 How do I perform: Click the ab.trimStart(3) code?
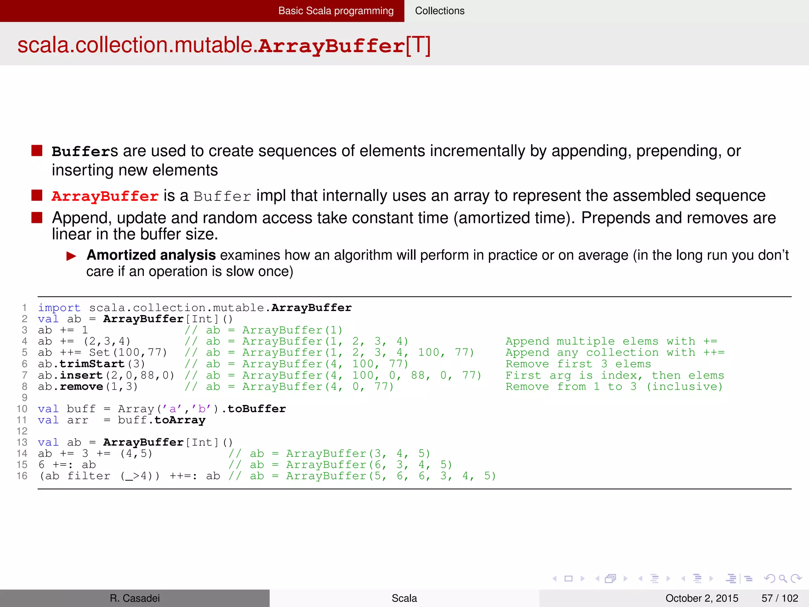92,364
